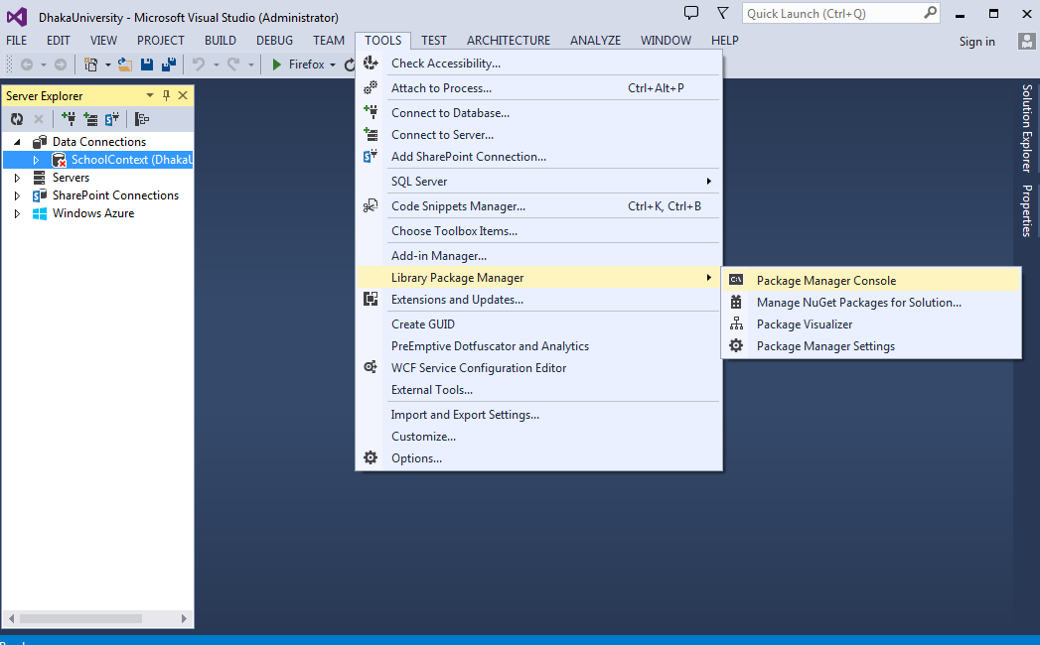Click the Open File toolbar icon
This screenshot has width=1040, height=645.
[x=125, y=64]
